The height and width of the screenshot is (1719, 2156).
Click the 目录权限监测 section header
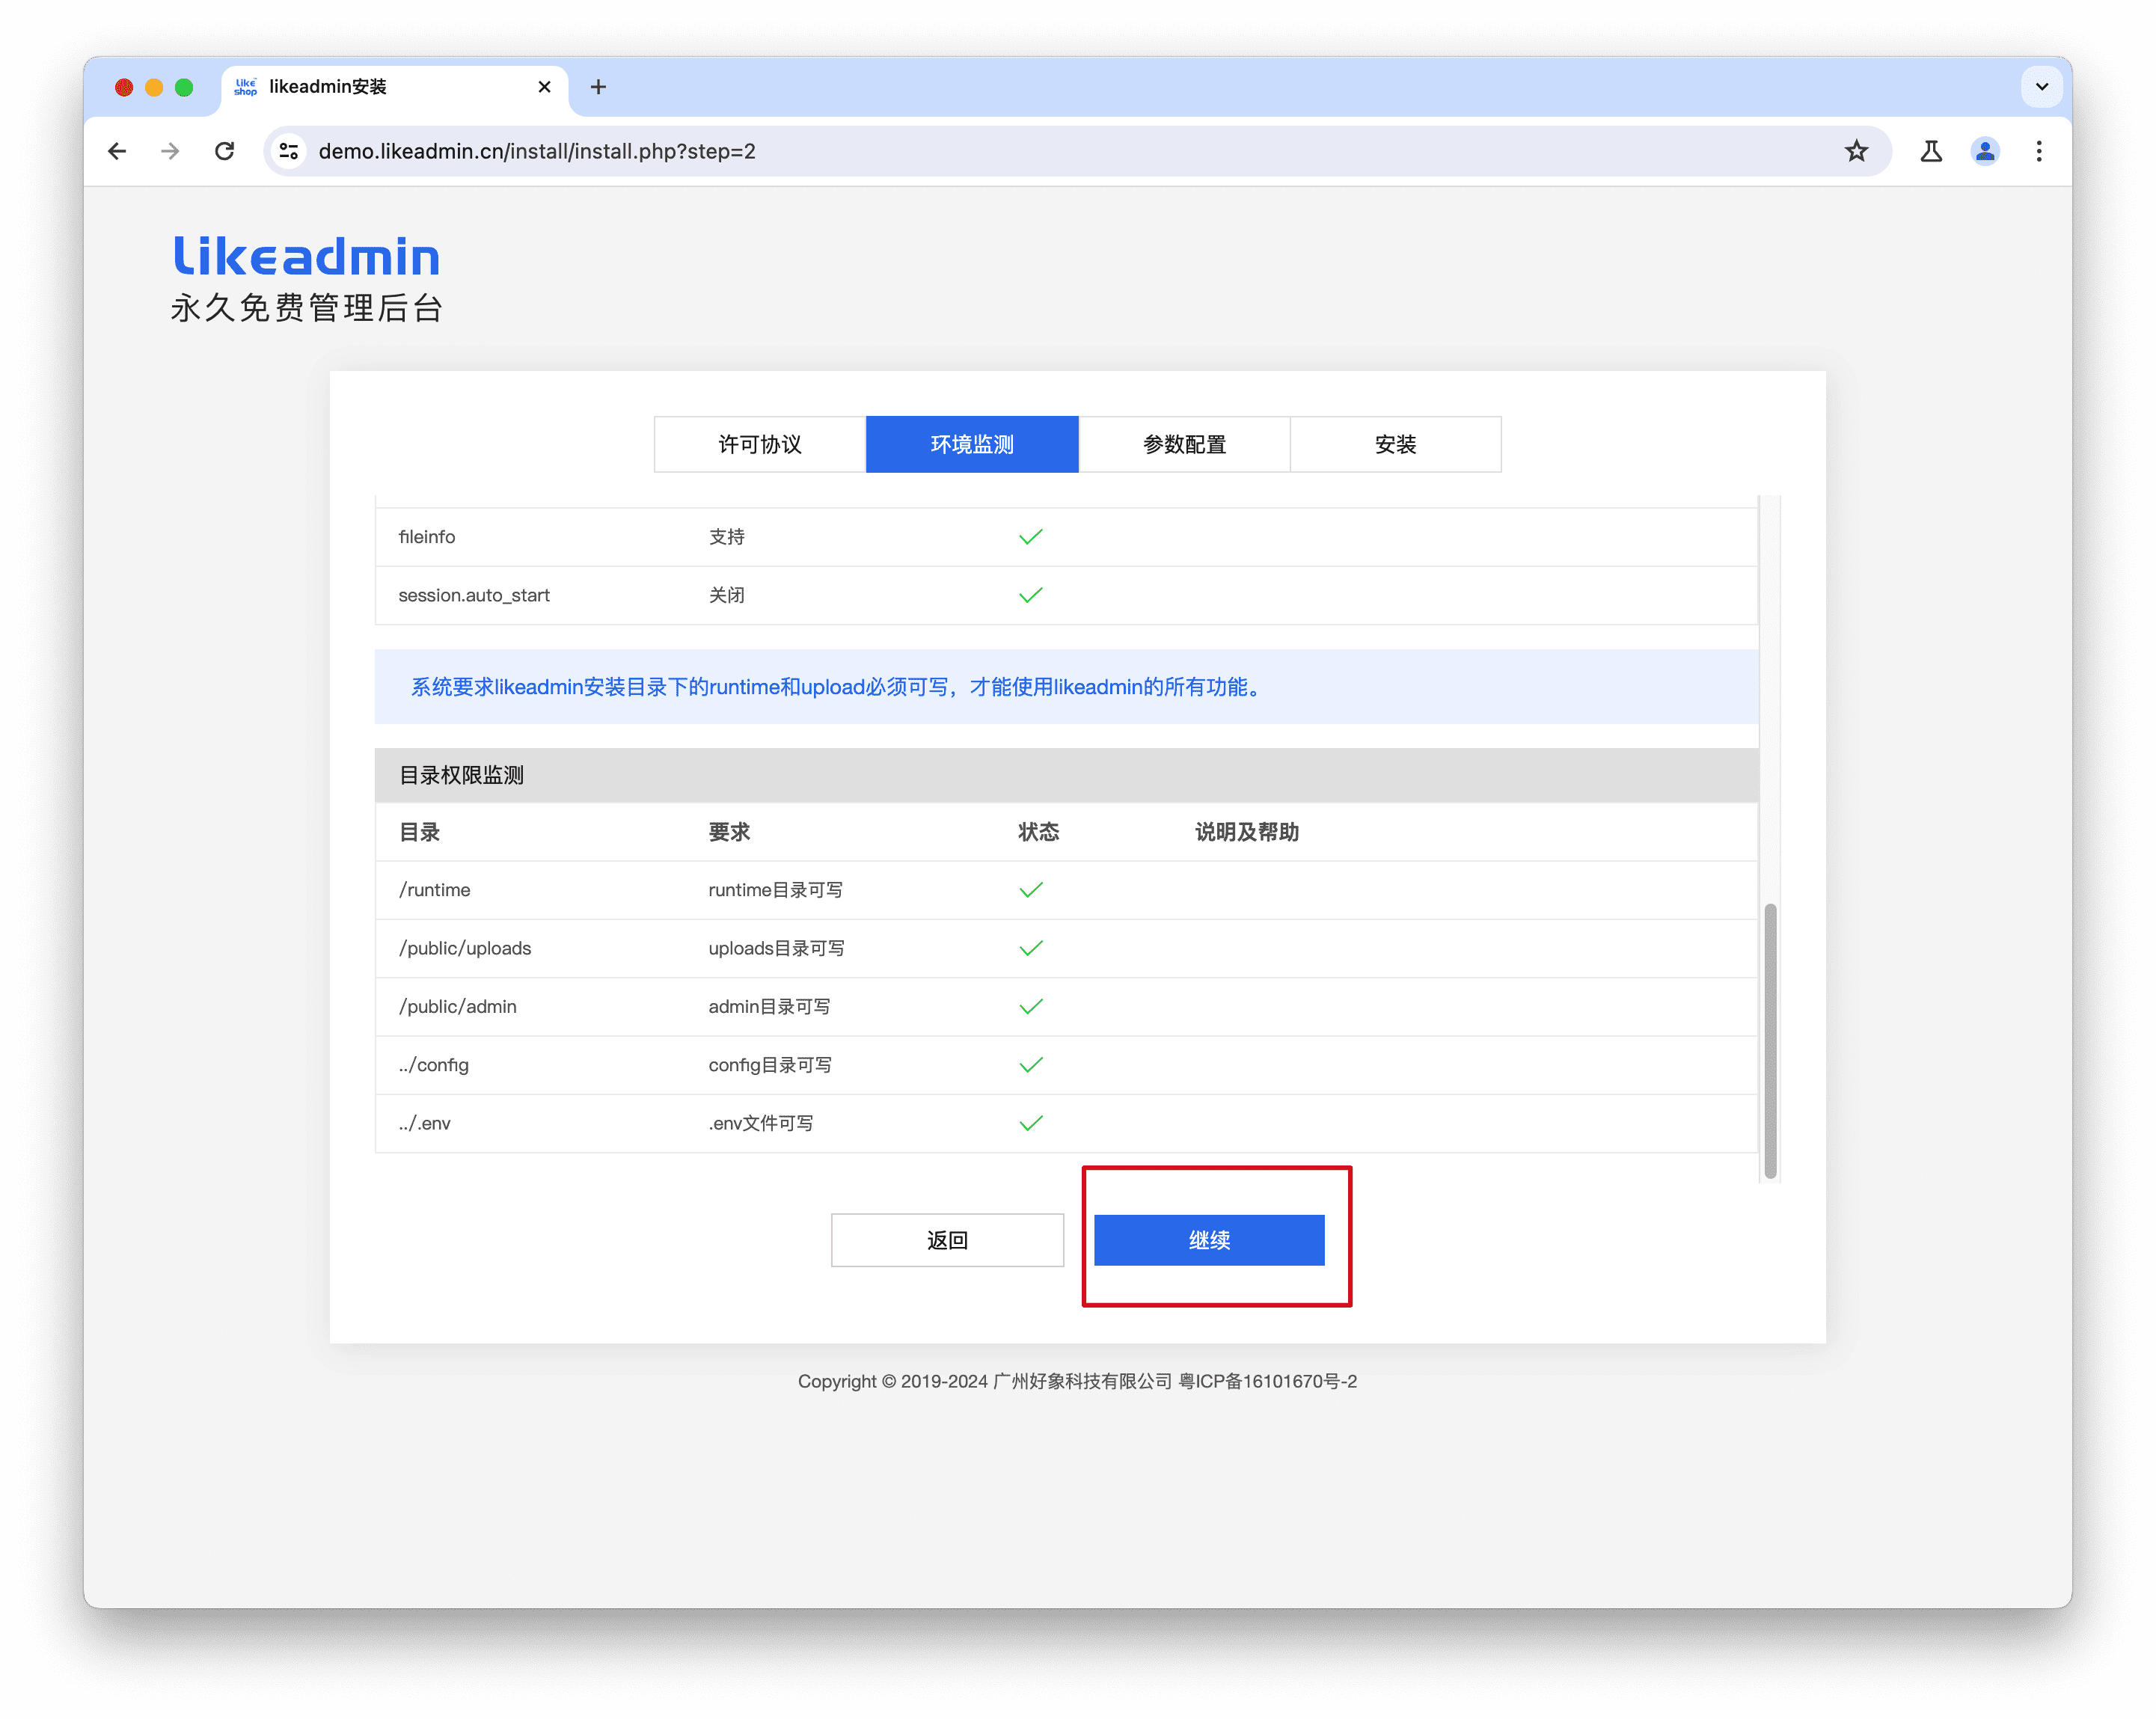[1066, 775]
